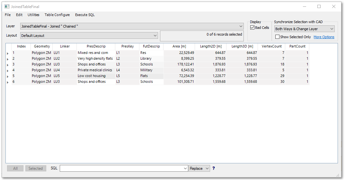Open the Layer dropdown
Image resolution: width=345 pixels, height=181 pixels.
pyautogui.click(x=132, y=26)
